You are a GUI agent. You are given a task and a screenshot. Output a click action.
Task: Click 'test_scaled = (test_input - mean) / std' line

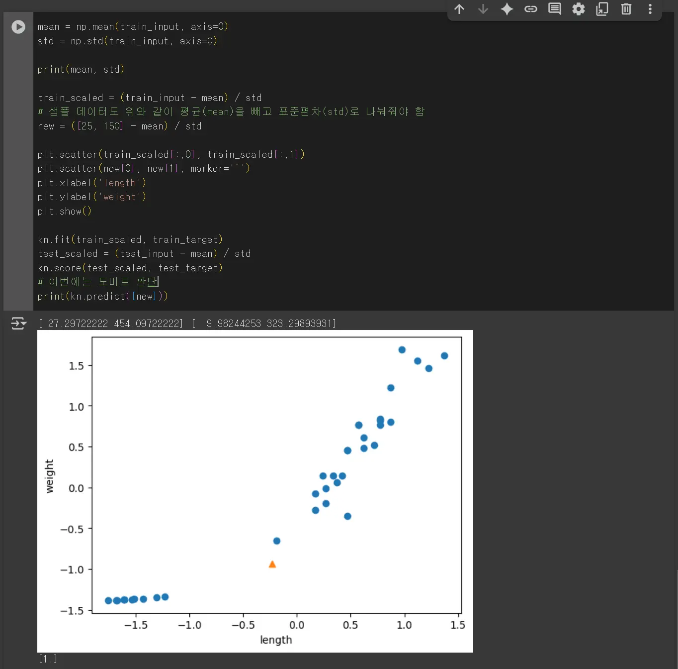[144, 253]
